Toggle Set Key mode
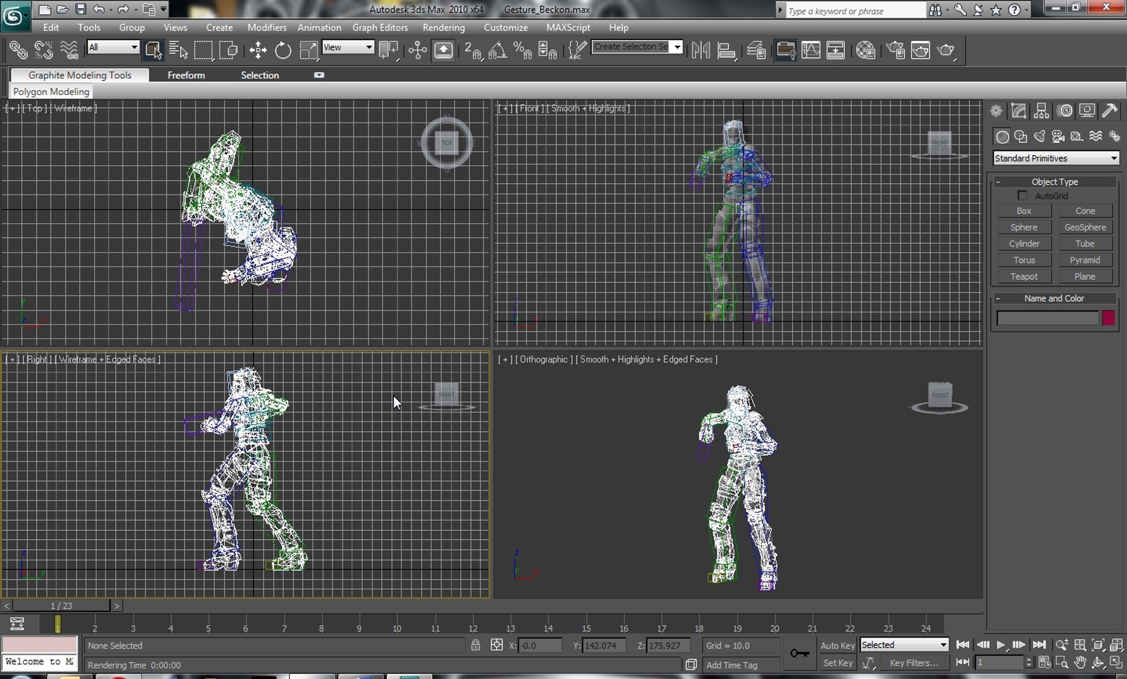This screenshot has width=1127, height=679. (x=838, y=663)
